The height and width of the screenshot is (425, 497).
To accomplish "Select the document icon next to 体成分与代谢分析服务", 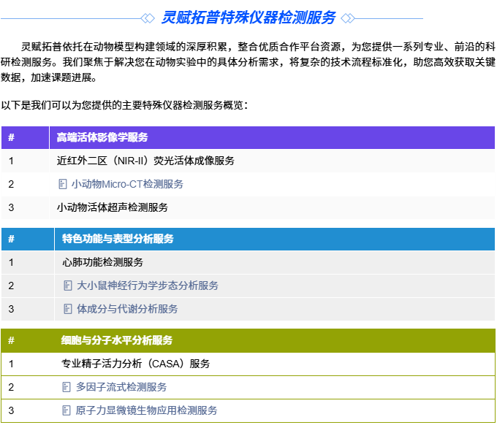I will (x=68, y=309).
